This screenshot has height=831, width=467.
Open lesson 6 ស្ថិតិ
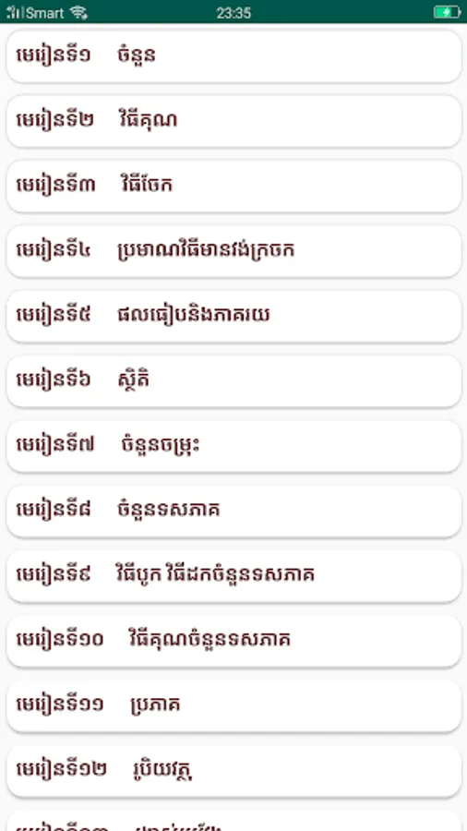tap(233, 381)
